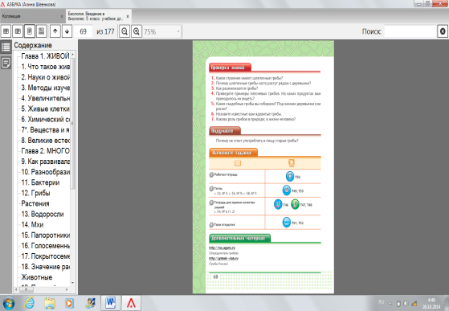Zoom out with the minus magnifier

124,31
